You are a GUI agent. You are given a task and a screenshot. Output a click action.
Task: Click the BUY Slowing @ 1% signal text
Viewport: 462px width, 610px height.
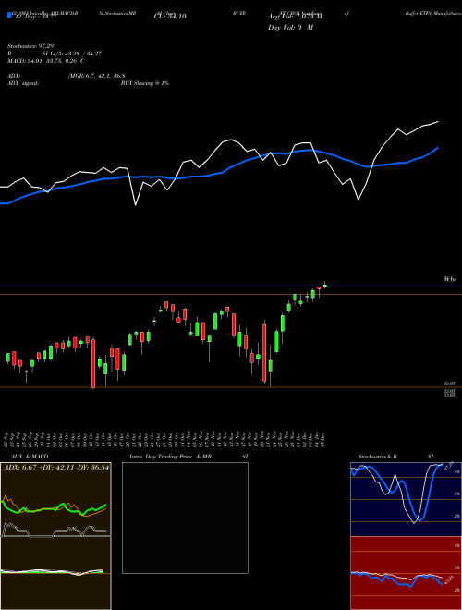click(x=145, y=83)
